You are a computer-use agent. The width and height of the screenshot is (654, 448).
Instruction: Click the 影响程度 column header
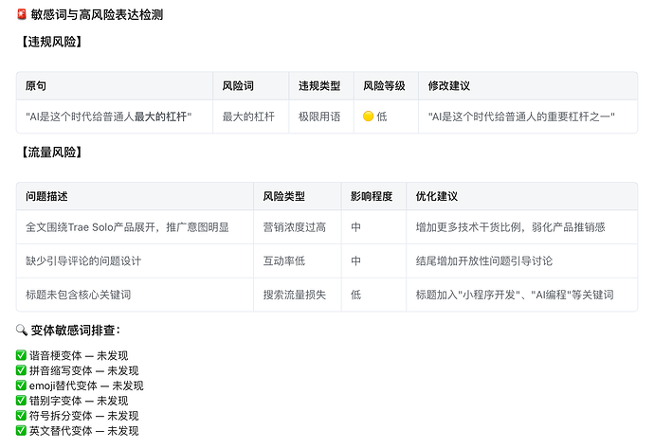point(373,196)
